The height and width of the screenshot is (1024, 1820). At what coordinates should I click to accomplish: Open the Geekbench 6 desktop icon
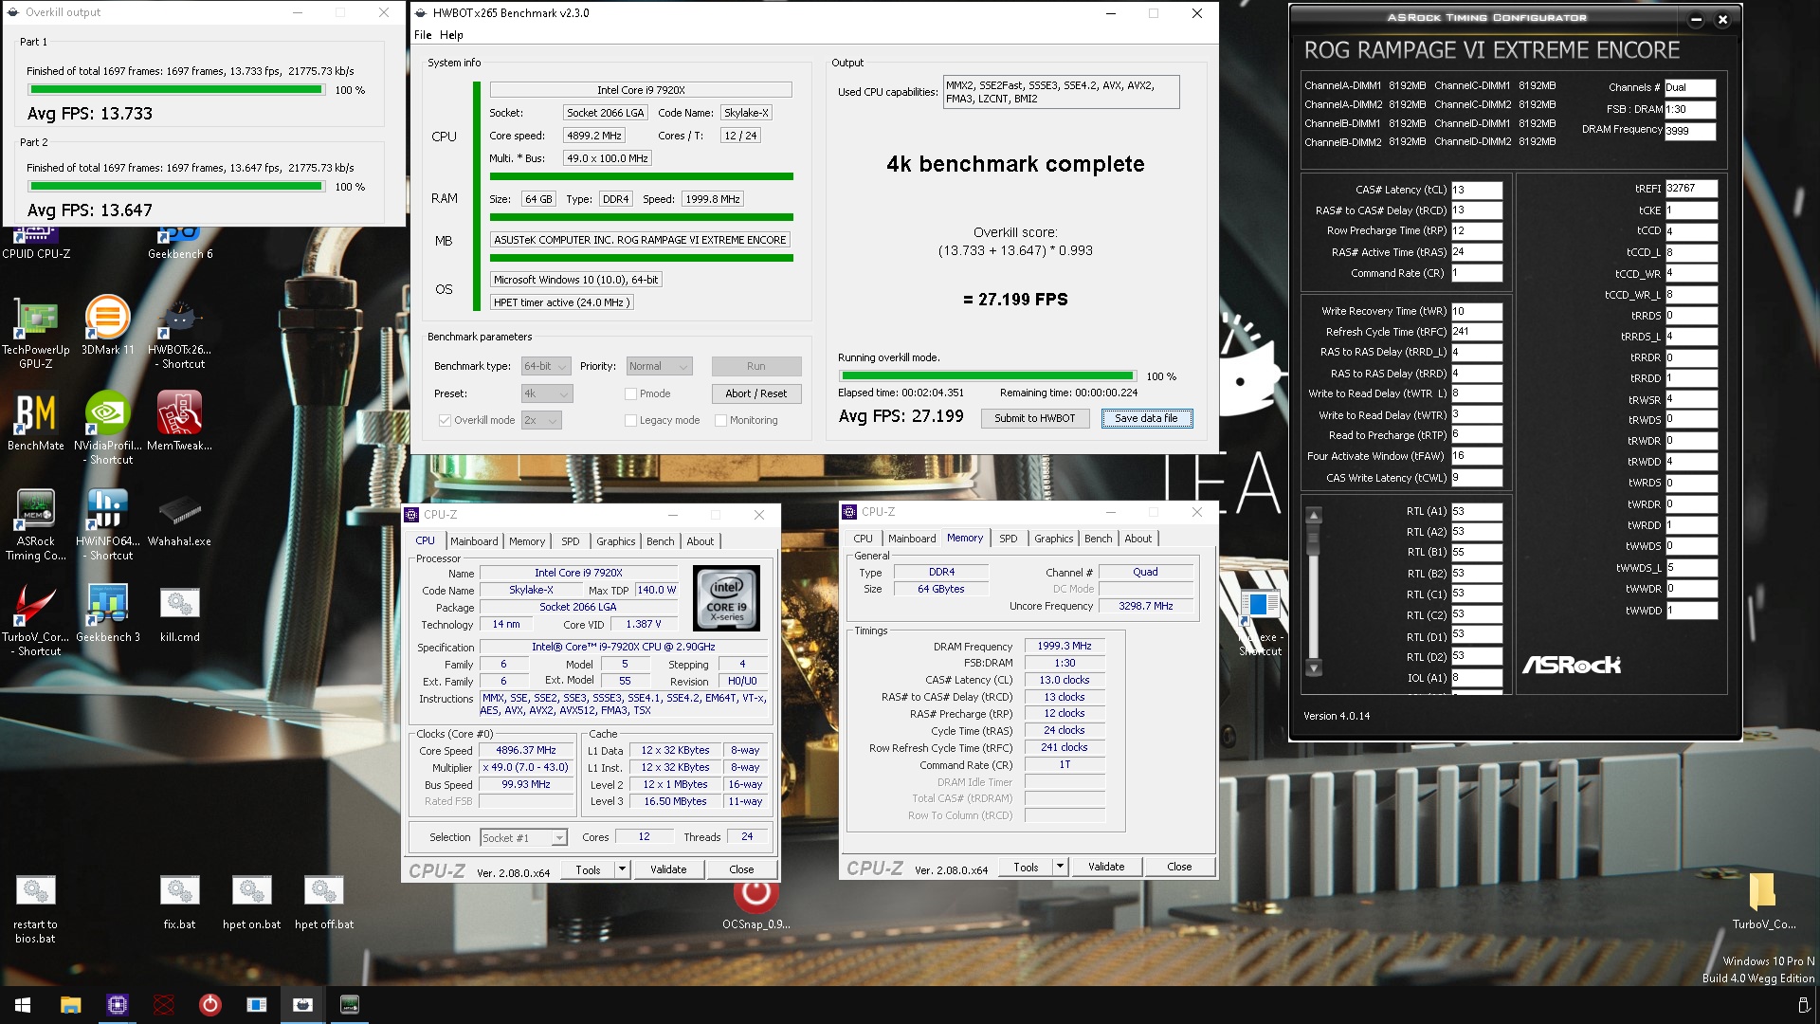click(180, 245)
